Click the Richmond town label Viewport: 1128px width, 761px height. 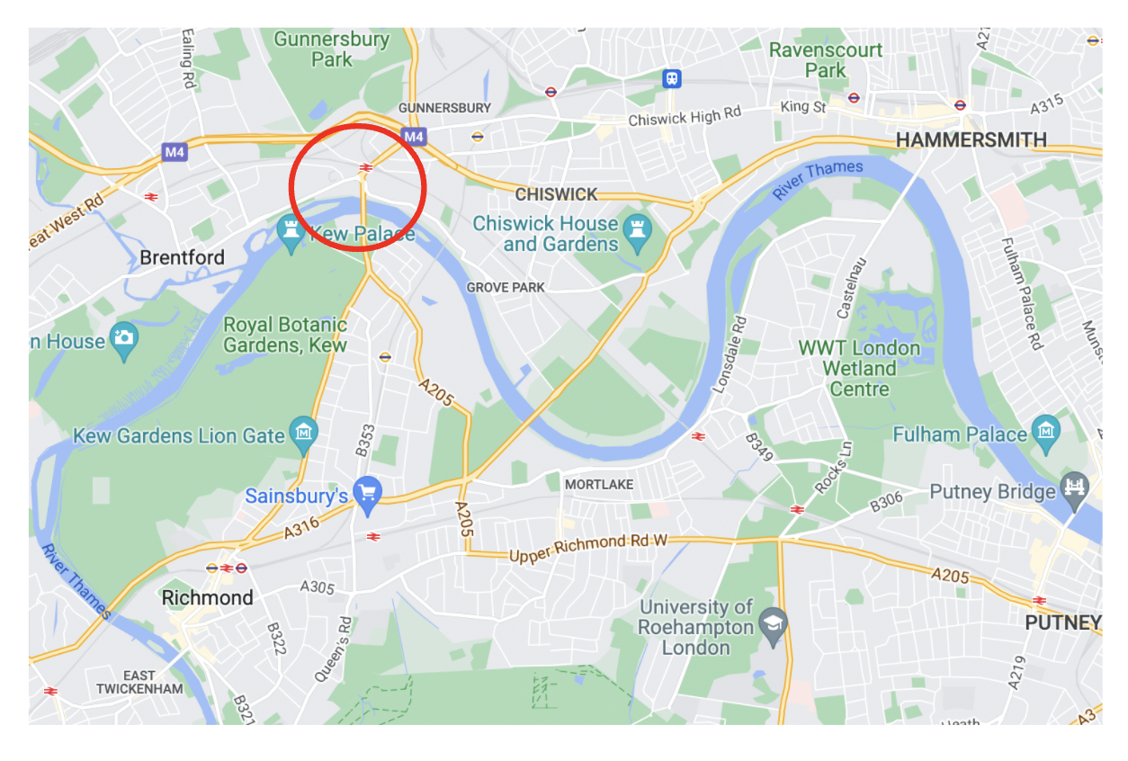[x=207, y=597]
